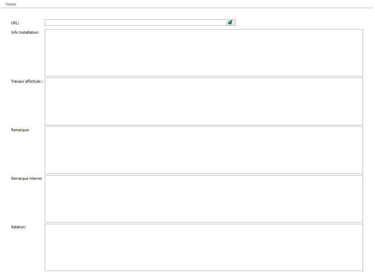This screenshot has height=278, width=375.
Task: Focus the bottom Relation notes box
Action: coord(204,247)
